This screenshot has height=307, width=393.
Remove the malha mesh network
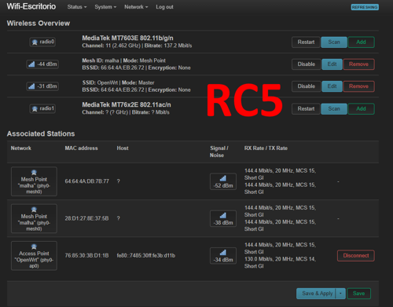(358, 64)
